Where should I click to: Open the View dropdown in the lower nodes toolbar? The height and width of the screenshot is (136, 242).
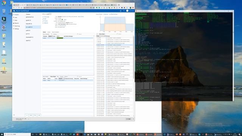(46, 76)
